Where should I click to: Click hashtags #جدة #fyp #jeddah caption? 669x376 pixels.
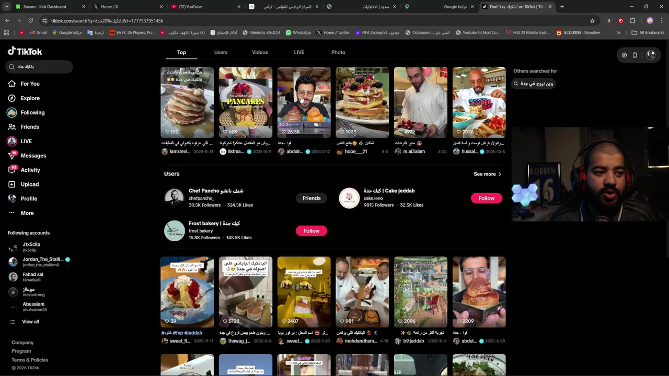pos(181,333)
